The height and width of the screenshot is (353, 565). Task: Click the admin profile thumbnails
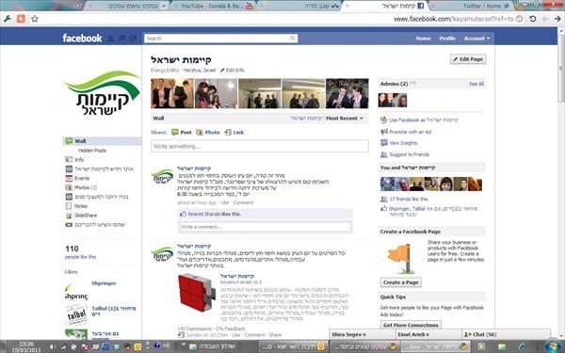click(393, 100)
